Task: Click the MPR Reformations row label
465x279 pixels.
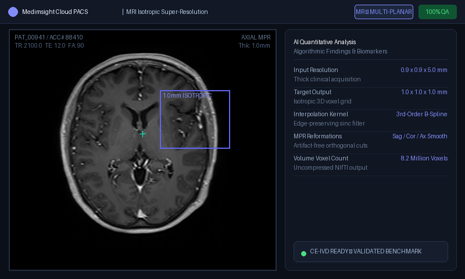Action: point(317,136)
